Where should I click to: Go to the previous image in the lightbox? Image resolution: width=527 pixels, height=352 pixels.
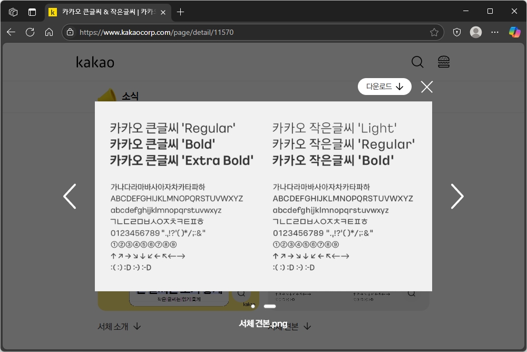70,196
